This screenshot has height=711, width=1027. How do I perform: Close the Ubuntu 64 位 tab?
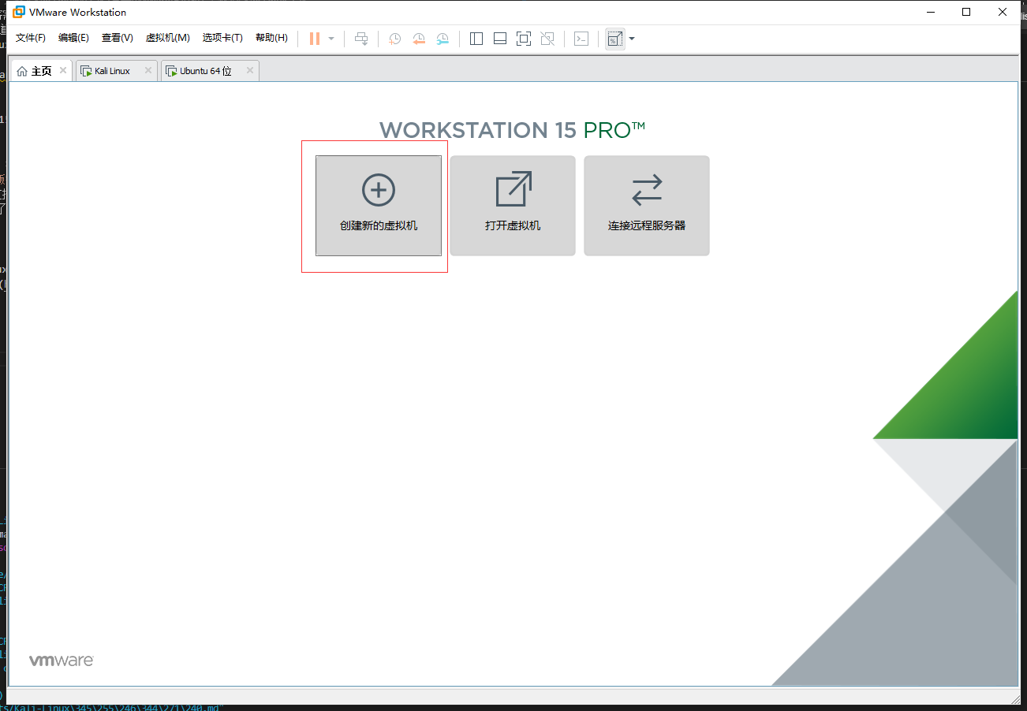pos(250,70)
